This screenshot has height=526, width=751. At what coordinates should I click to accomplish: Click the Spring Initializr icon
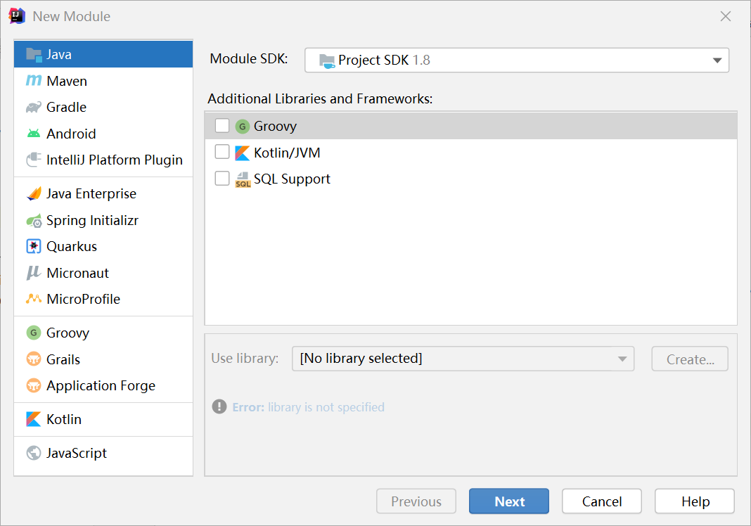[34, 220]
